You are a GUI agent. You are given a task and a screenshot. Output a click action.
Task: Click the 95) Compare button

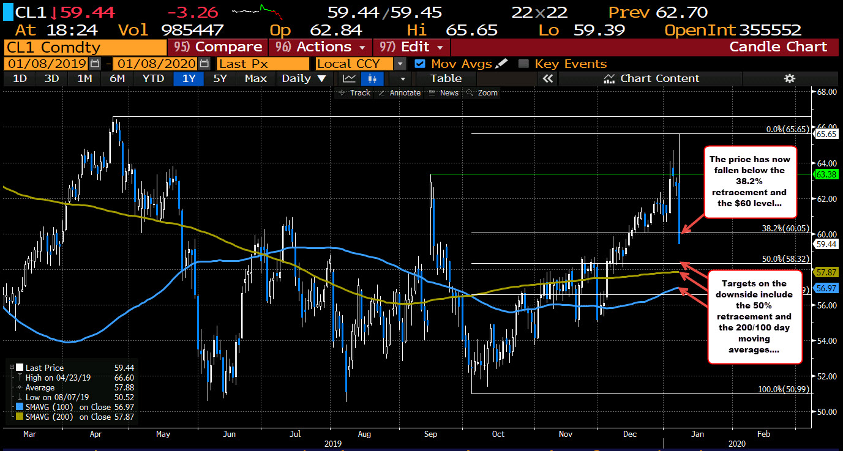[217, 47]
